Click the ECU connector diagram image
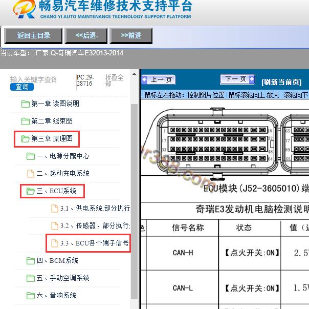The image size is (309, 309). [225, 144]
